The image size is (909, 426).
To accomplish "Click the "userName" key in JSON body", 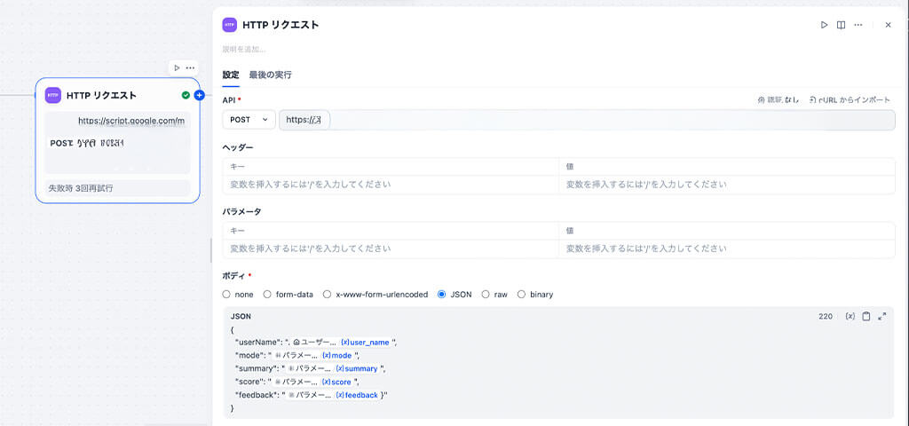I will coord(257,343).
